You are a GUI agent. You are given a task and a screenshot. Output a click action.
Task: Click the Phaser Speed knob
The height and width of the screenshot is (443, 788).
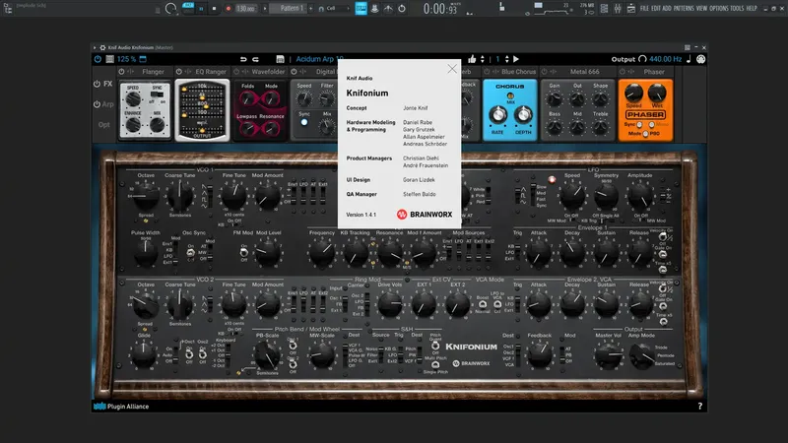tap(633, 94)
